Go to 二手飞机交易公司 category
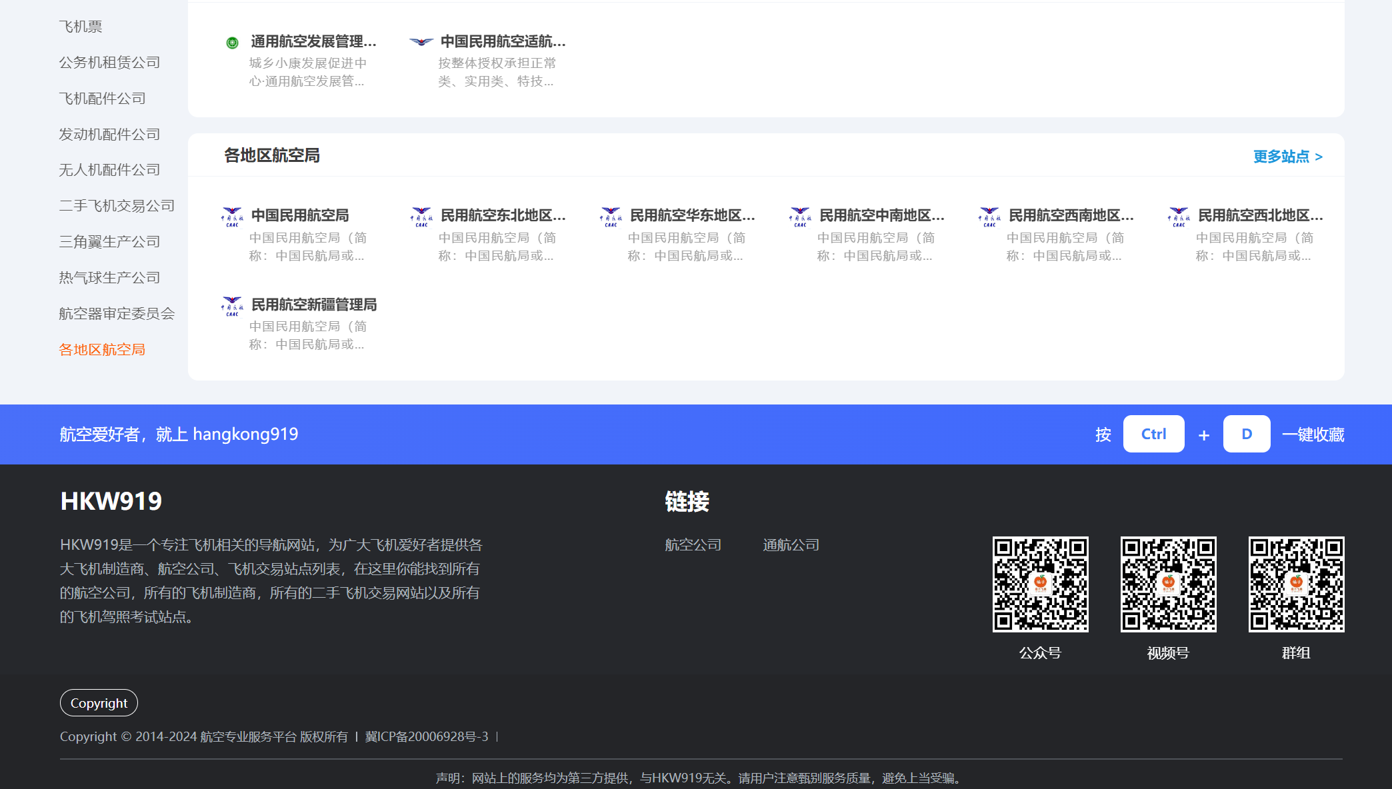Screen dimensions: 1392x789 [117, 206]
